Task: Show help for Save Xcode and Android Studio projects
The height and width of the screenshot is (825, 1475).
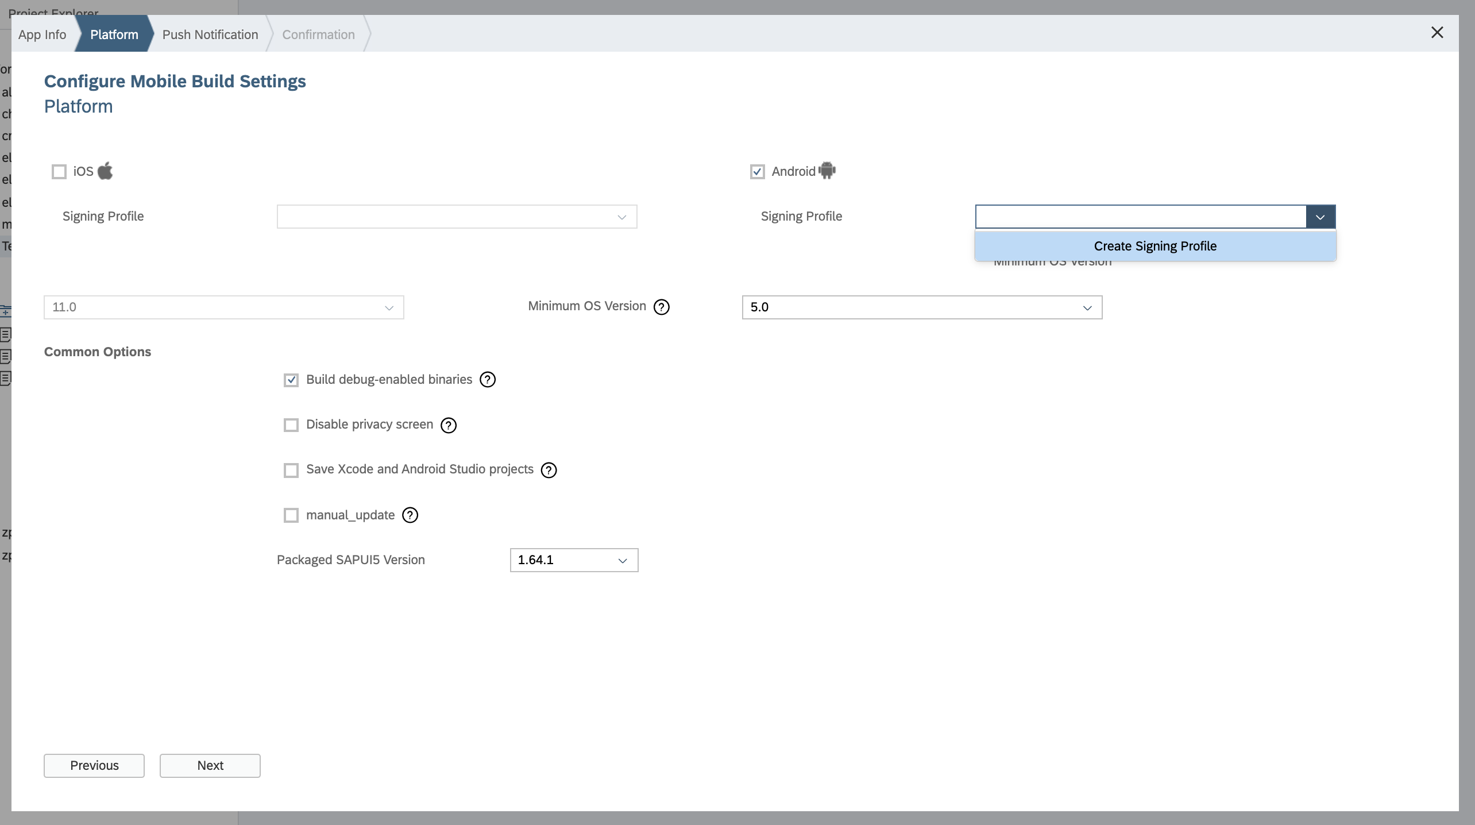Action: click(x=549, y=470)
